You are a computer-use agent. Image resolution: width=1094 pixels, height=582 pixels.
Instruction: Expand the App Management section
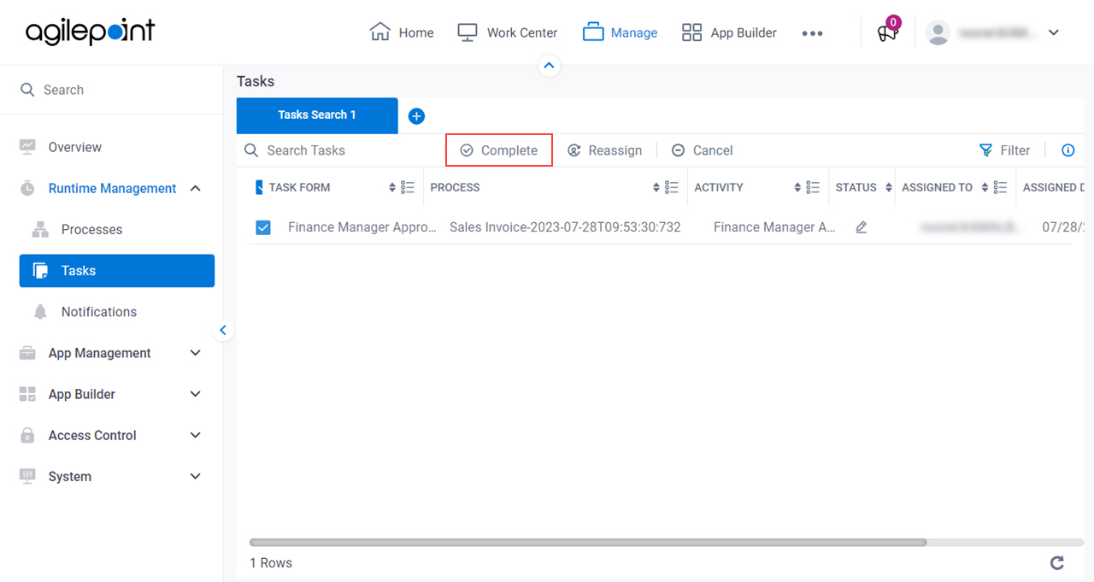click(x=195, y=353)
